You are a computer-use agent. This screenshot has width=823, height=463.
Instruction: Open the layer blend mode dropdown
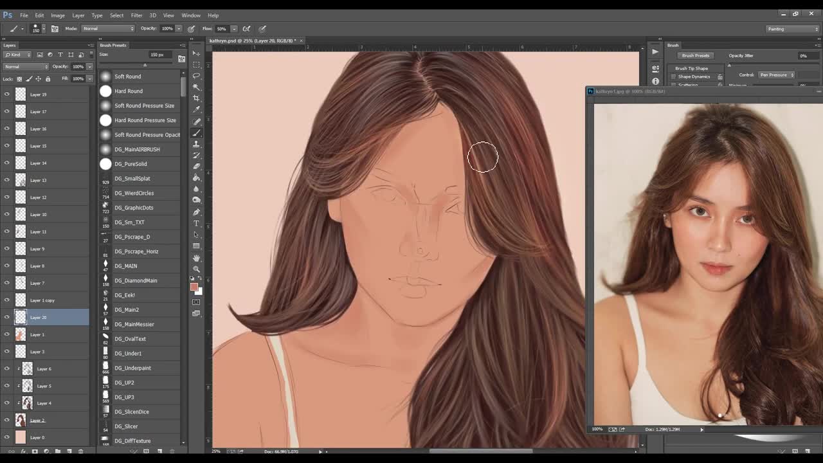coord(26,66)
